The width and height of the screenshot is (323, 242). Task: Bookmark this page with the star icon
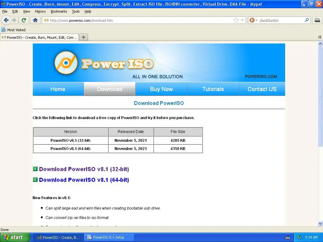click(x=236, y=20)
